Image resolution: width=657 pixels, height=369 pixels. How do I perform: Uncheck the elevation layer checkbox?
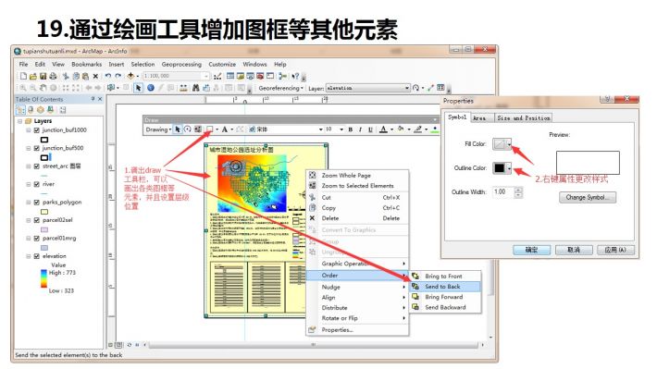tap(37, 256)
